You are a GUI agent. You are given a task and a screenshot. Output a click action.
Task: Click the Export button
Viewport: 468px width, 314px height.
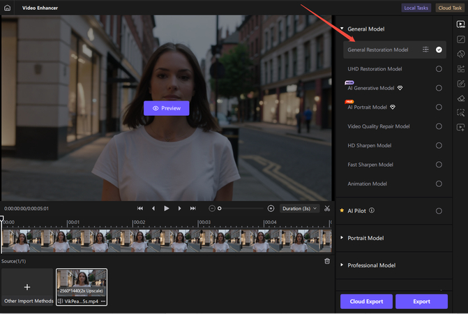(x=421, y=301)
